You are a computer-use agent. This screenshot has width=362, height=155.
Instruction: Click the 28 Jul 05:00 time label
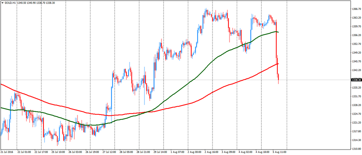tap(127, 152)
